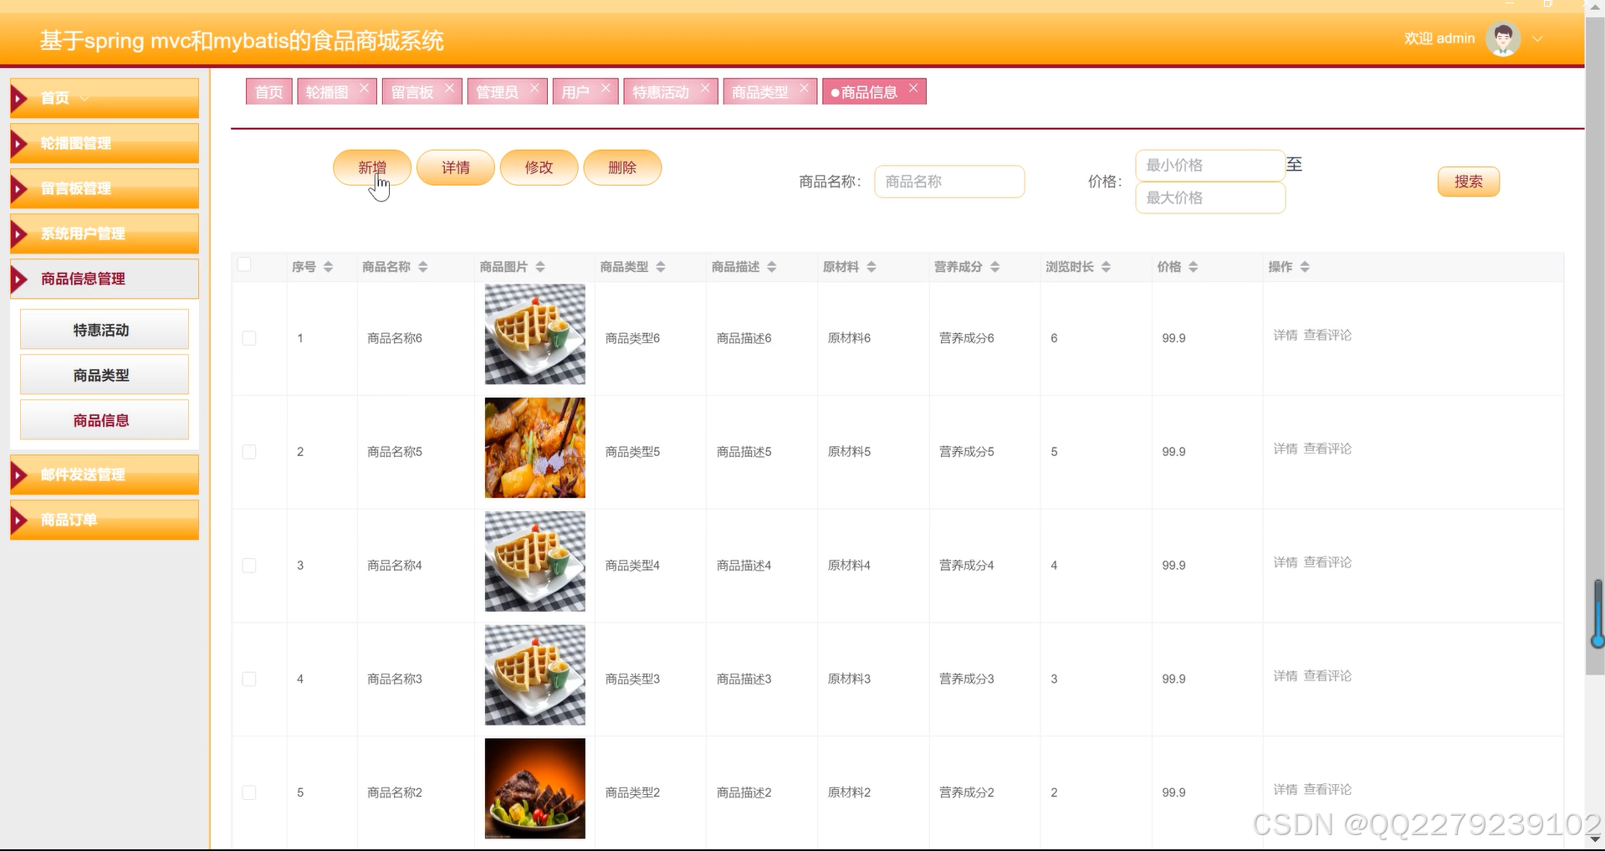Viewport: 1605px width, 851px height.
Task: Click the 商品名称 search input field
Action: 949,182
